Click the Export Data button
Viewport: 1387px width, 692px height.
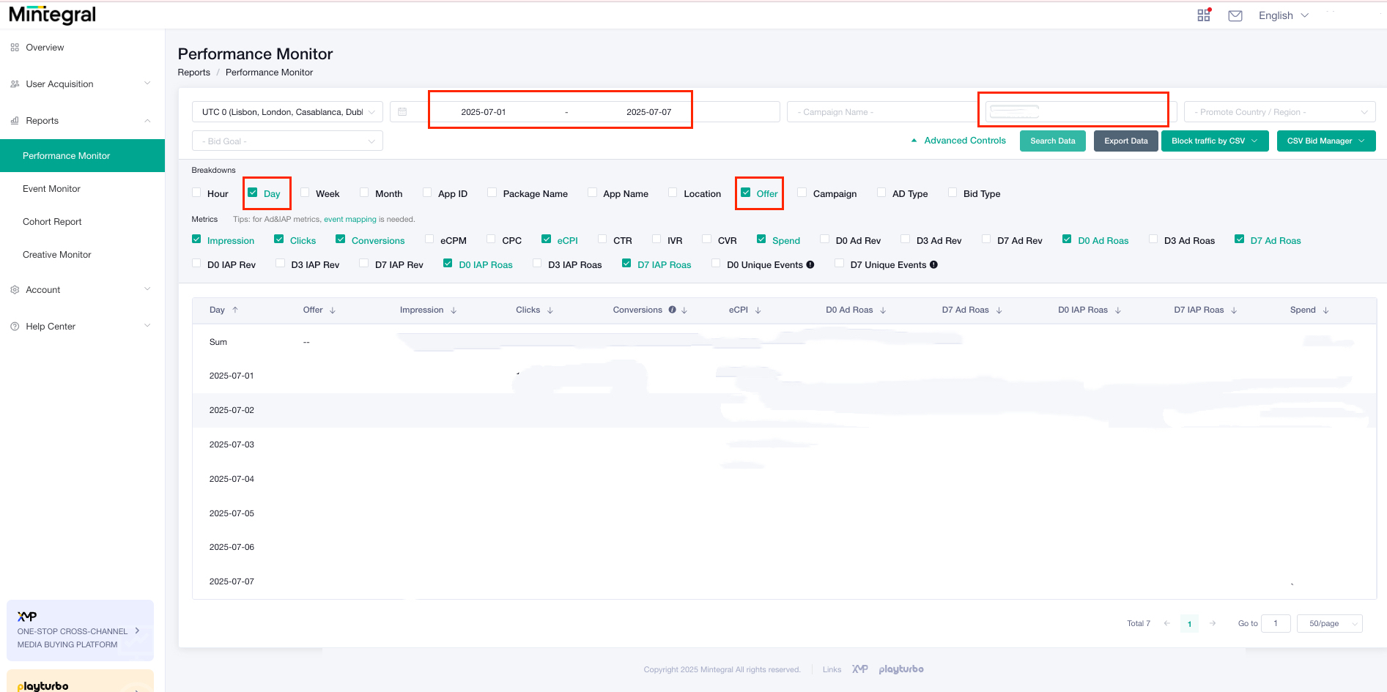pyautogui.click(x=1125, y=141)
